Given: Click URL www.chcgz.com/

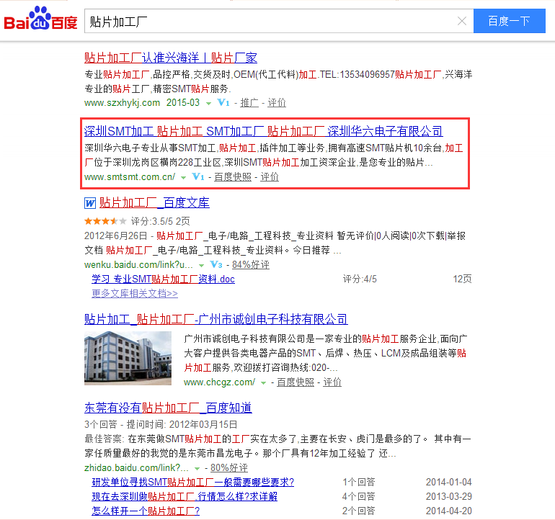Looking at the screenshot, I should [x=219, y=382].
